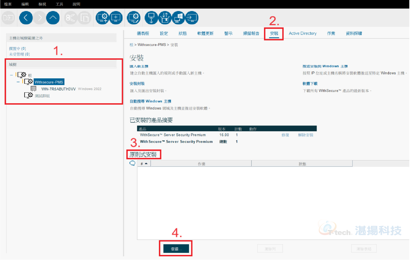Click the 解除安裝 link in product table

point(306,135)
